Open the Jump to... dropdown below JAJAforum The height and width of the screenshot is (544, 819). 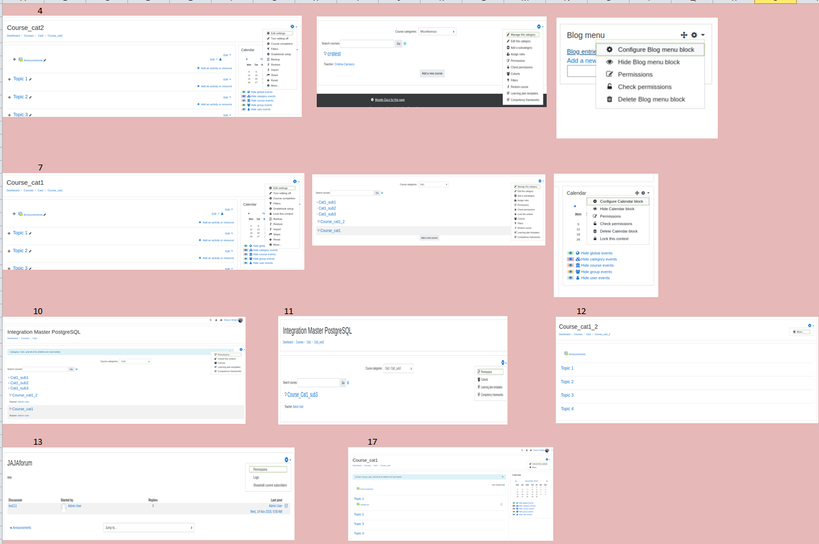(148, 527)
